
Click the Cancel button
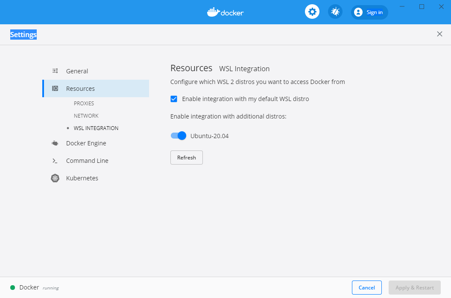click(367, 288)
